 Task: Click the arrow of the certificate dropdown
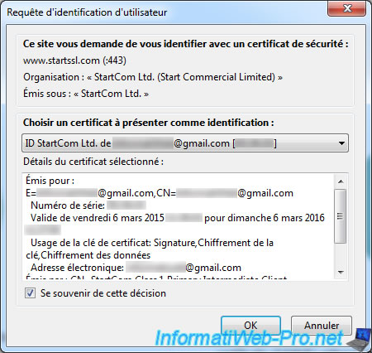341,143
